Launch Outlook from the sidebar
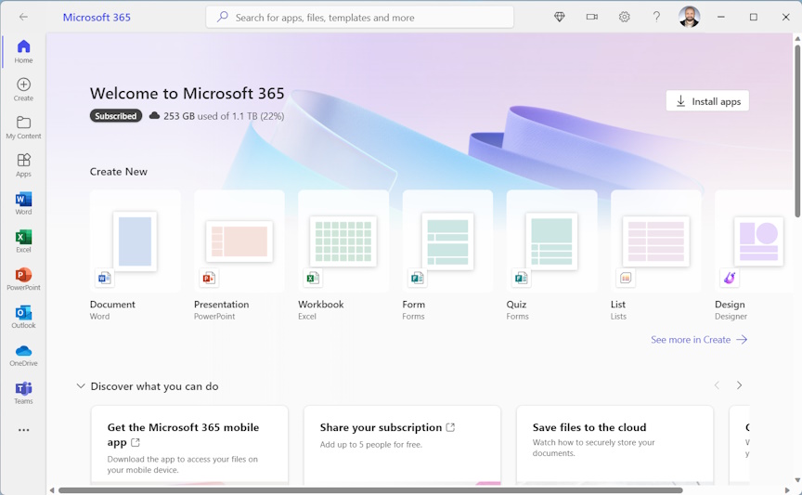The image size is (802, 495). (x=23, y=317)
